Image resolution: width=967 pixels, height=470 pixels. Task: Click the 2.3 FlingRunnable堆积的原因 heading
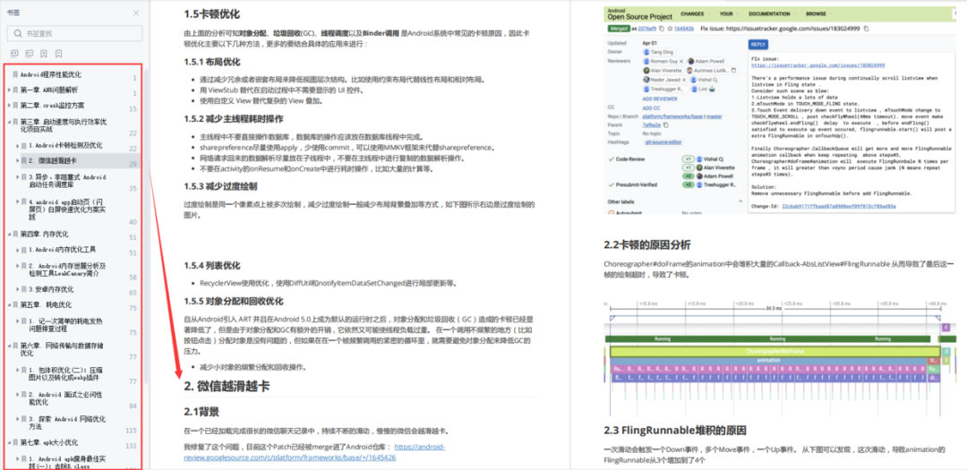point(675,430)
